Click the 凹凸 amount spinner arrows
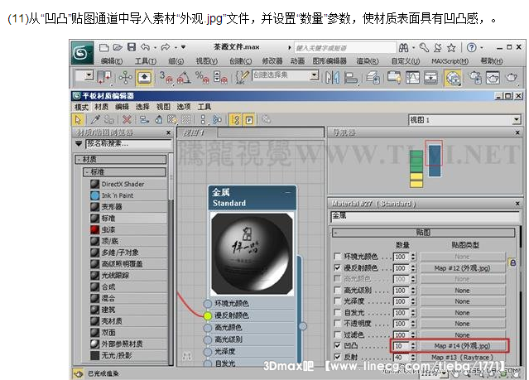The image size is (529, 380). [x=413, y=346]
